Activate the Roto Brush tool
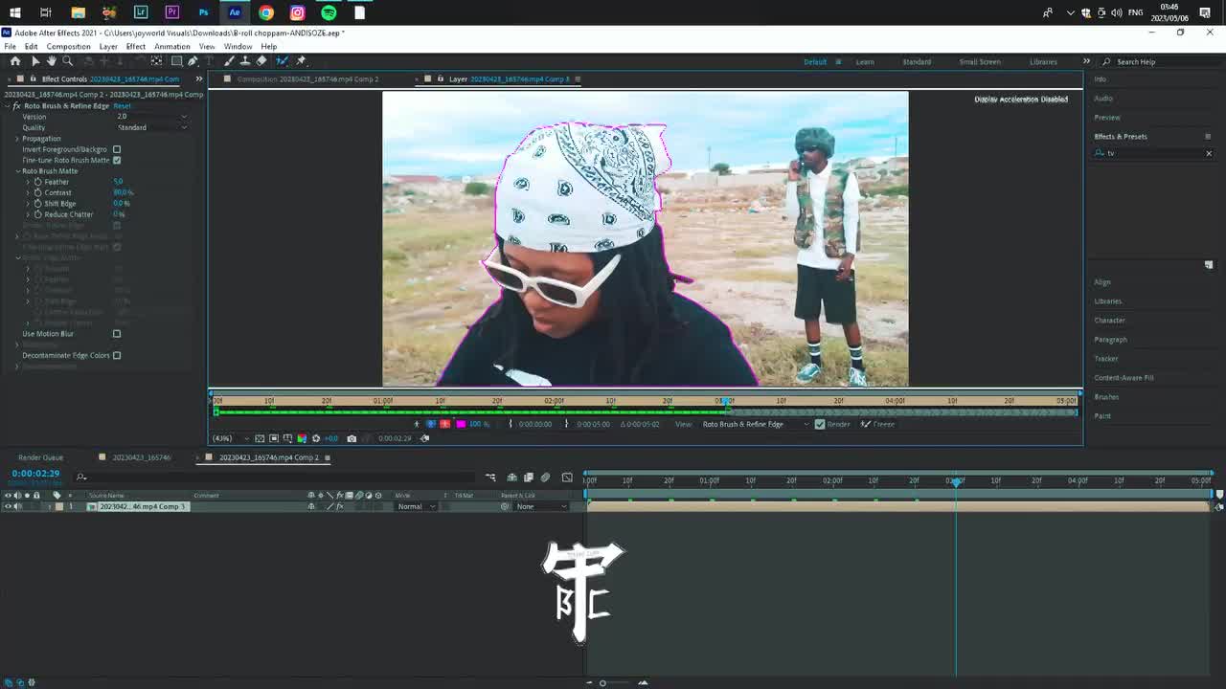Viewport: 1226px width, 689px height. point(283,61)
